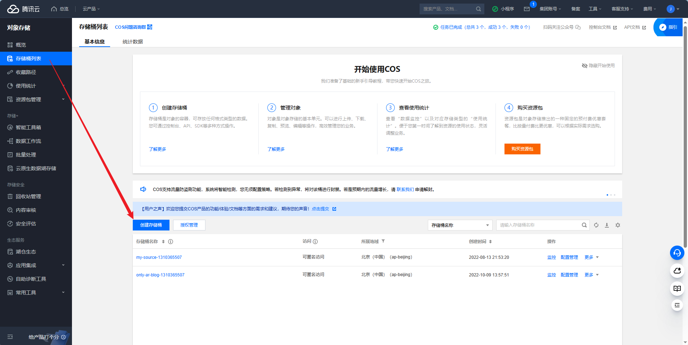Image resolution: width=688 pixels, height=345 pixels.
Task: Select 存储桶列表 in sidebar
Action: coord(36,59)
